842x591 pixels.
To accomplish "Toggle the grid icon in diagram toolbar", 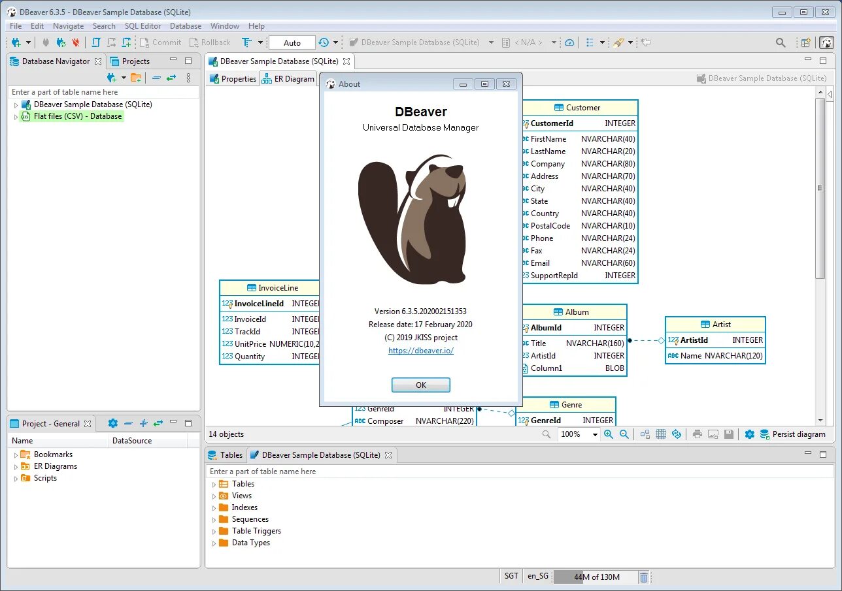I will [x=661, y=434].
